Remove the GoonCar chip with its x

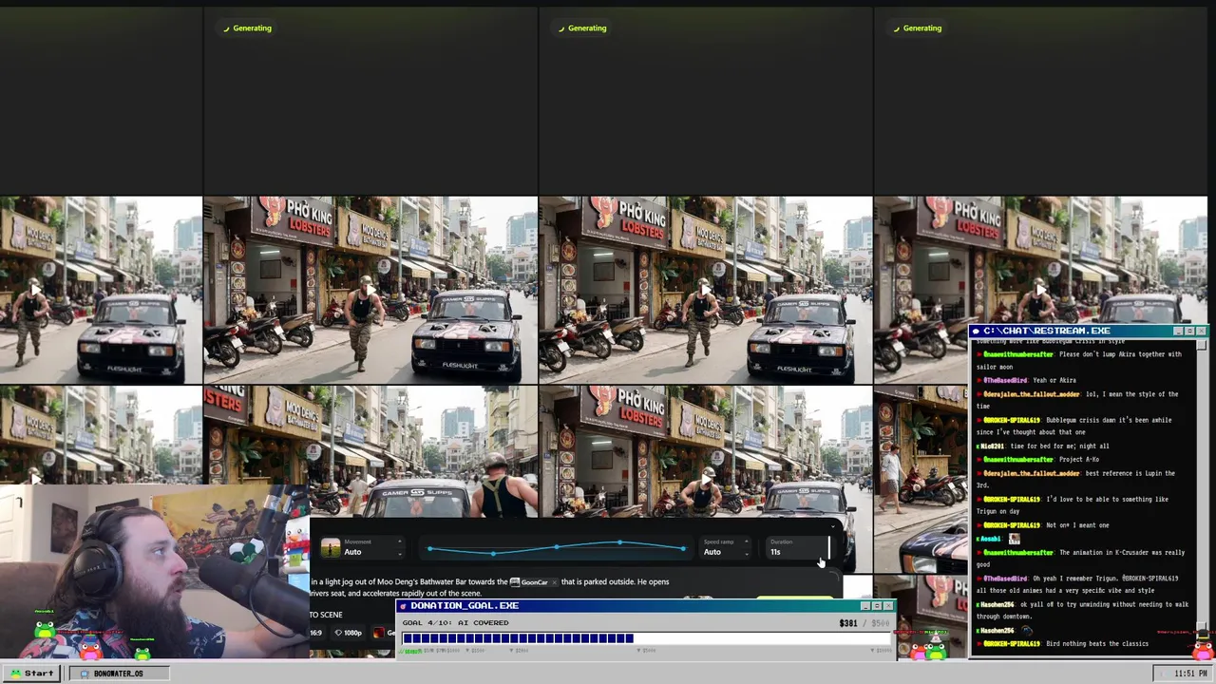555,581
